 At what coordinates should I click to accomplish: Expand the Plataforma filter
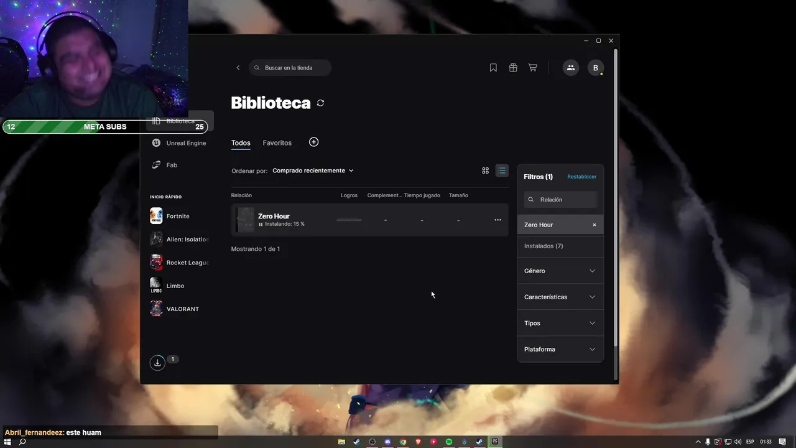coord(560,349)
